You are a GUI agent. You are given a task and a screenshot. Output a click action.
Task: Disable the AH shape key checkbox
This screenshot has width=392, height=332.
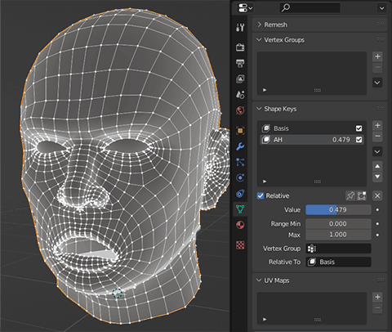click(359, 140)
